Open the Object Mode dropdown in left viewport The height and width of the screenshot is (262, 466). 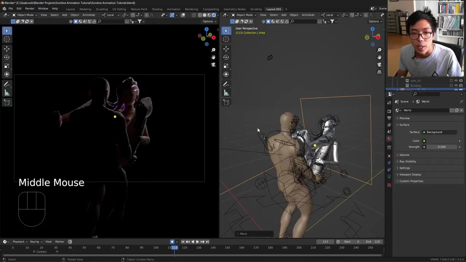pyautogui.click(x=25, y=15)
